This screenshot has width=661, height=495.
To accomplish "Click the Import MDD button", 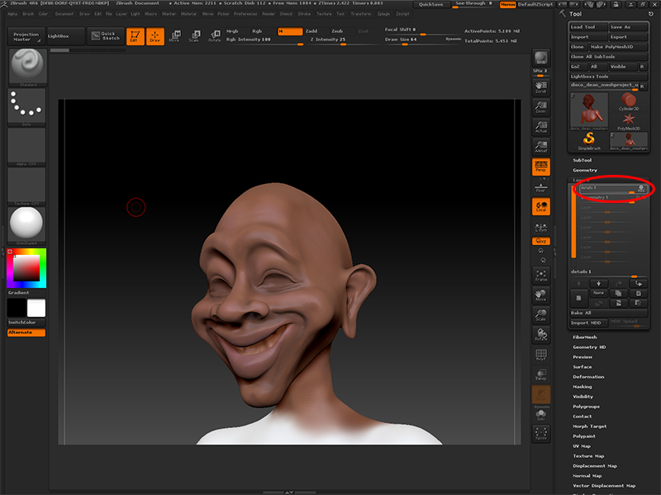I will click(x=588, y=323).
